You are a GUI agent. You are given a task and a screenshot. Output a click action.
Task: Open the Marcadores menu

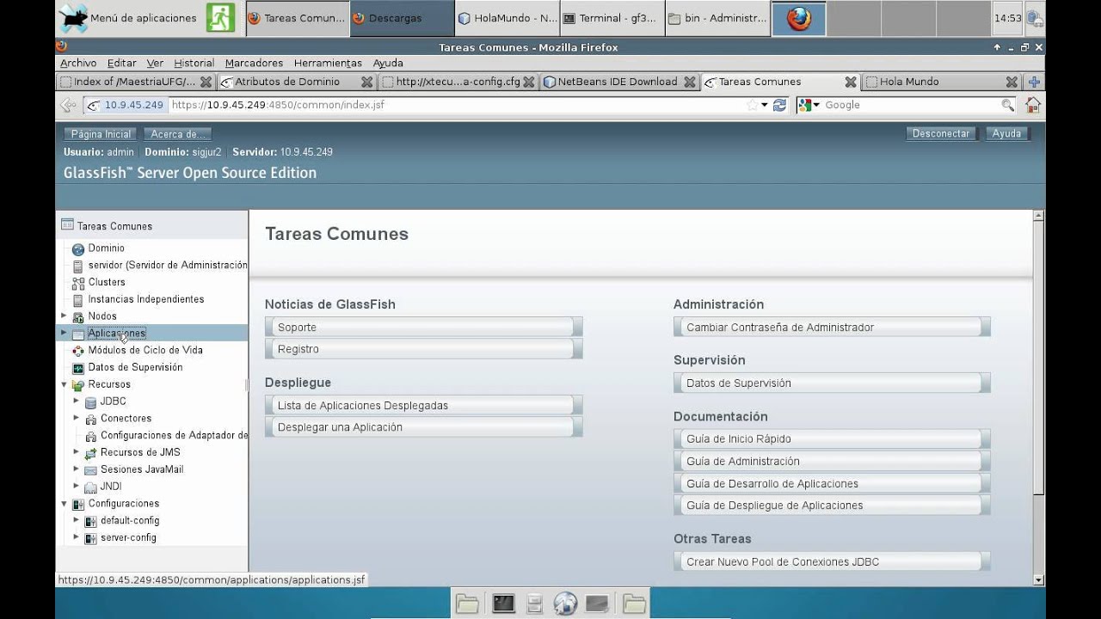pyautogui.click(x=254, y=63)
